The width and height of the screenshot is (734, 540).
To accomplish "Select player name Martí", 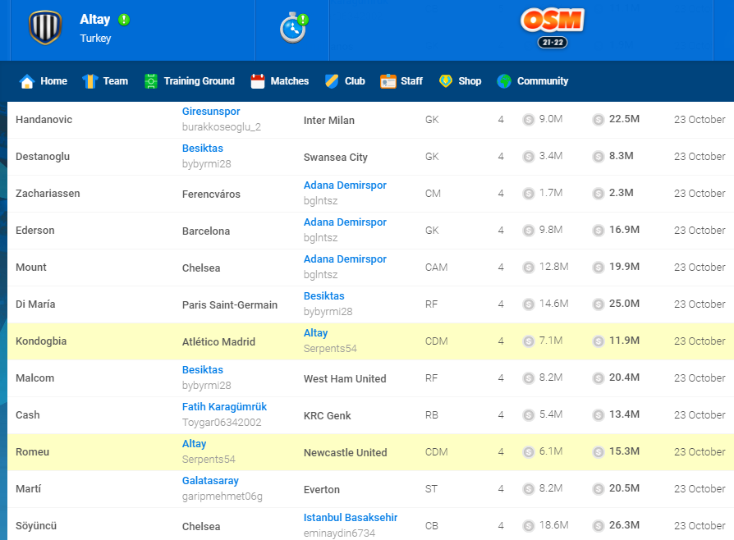I will [28, 489].
